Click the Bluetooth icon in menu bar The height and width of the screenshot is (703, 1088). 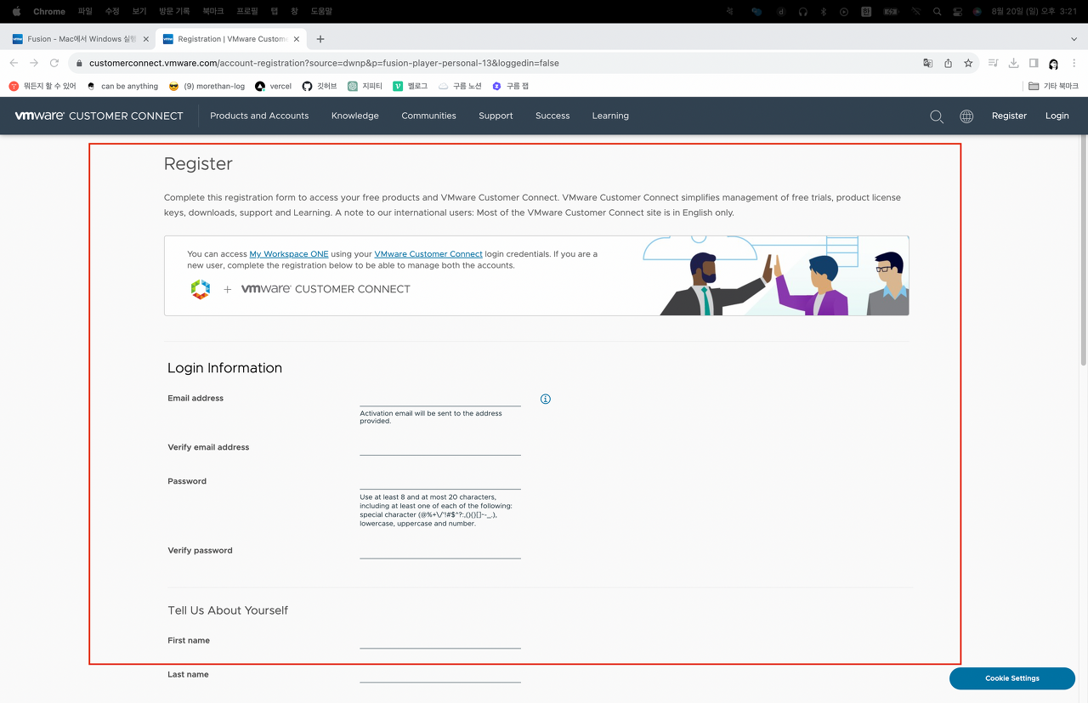[x=823, y=11]
